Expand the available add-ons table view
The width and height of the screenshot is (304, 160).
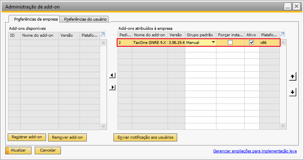103,34
